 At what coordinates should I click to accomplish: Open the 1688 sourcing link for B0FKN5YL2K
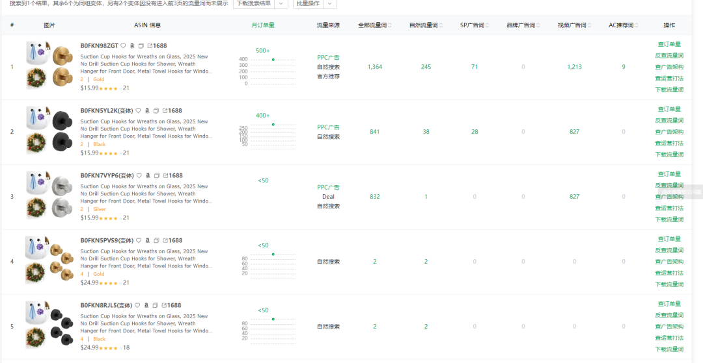pos(172,110)
